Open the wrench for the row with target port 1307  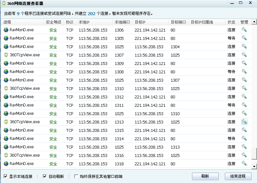point(244,80)
